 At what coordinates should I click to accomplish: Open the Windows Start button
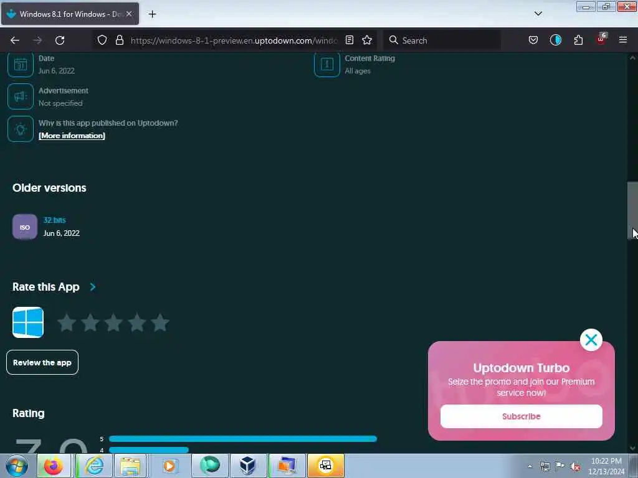click(17, 466)
